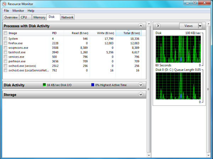Screen dimensions: 213x159
Task: Click graph pane scrollbar up arrow
Action: (x=208, y=24)
